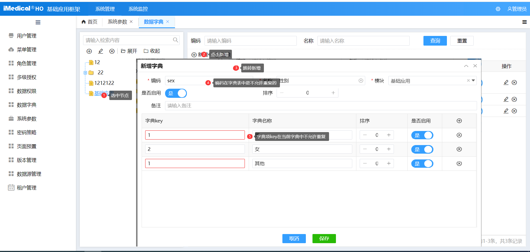This screenshot has height=252, width=530.
Task: Delete selected tree node with circle-x icon
Action: pos(112,51)
